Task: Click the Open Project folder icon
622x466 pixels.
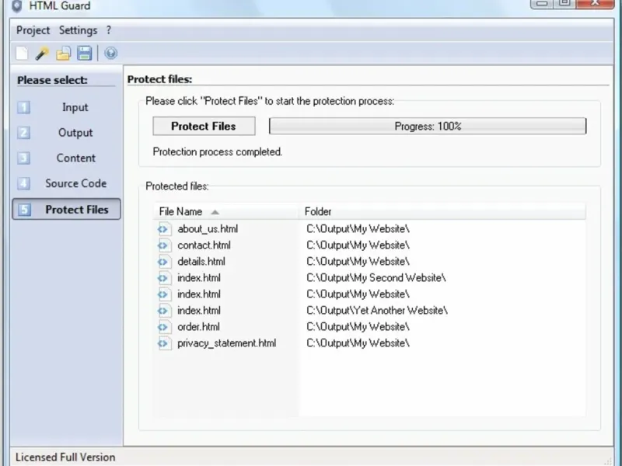Action: pyautogui.click(x=63, y=53)
